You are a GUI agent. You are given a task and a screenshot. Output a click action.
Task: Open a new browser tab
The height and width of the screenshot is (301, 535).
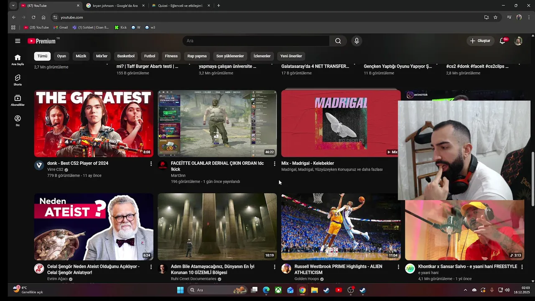coord(219,5)
